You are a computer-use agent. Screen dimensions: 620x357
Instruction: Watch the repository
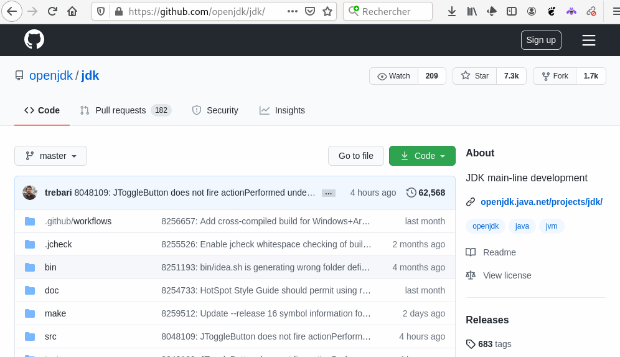[394, 76]
